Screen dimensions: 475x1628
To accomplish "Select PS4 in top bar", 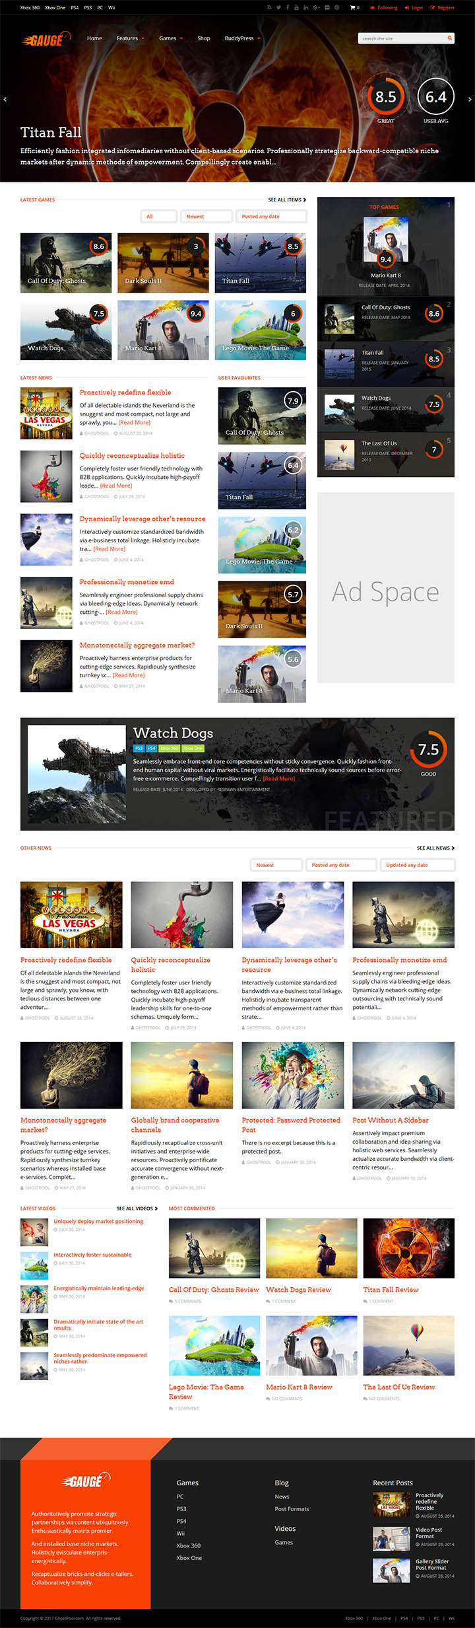I will pos(75,8).
